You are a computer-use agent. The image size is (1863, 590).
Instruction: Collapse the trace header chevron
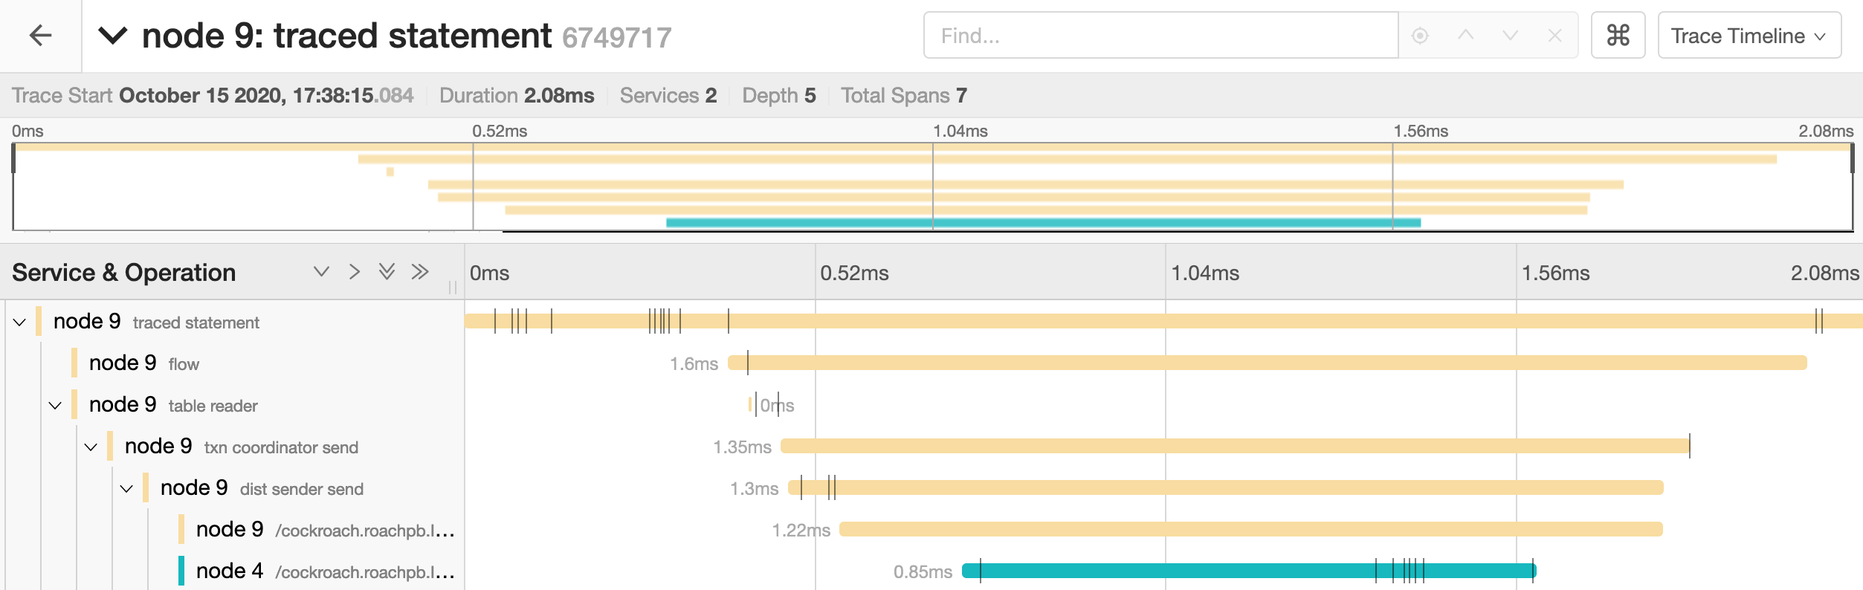[x=113, y=36]
